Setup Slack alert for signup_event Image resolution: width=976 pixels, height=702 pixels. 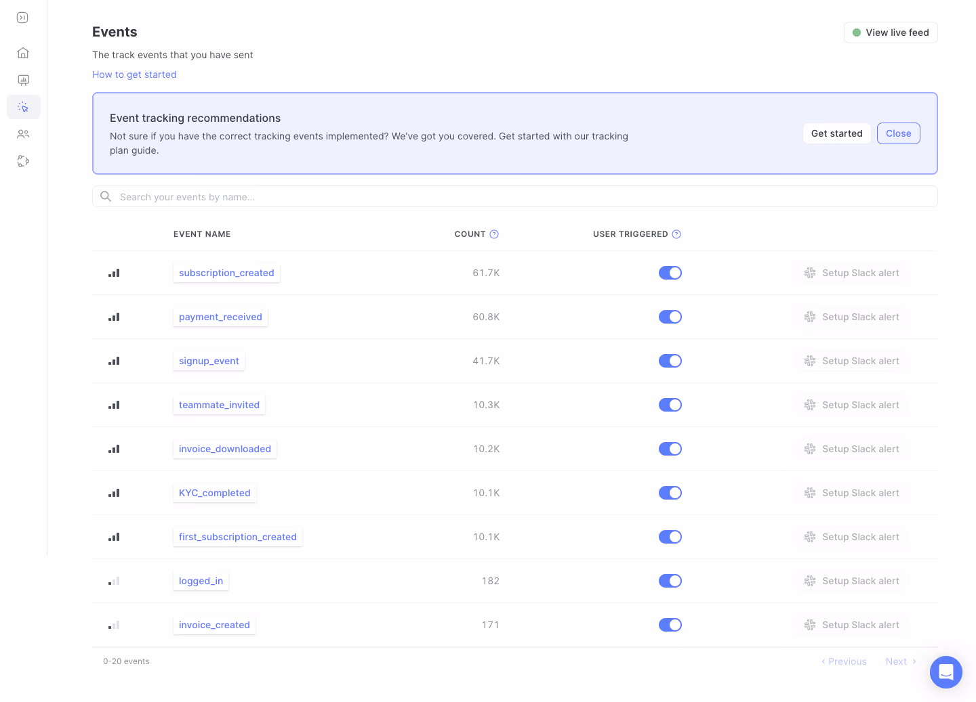pos(852,361)
